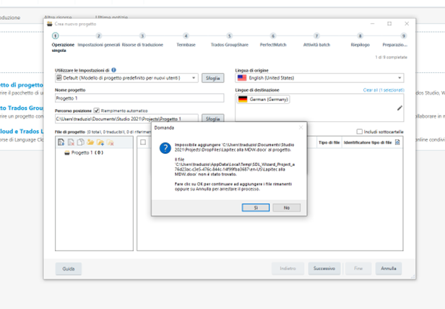Click the open folder icon in files toolbar
The height and width of the screenshot is (309, 445).
coord(90,142)
